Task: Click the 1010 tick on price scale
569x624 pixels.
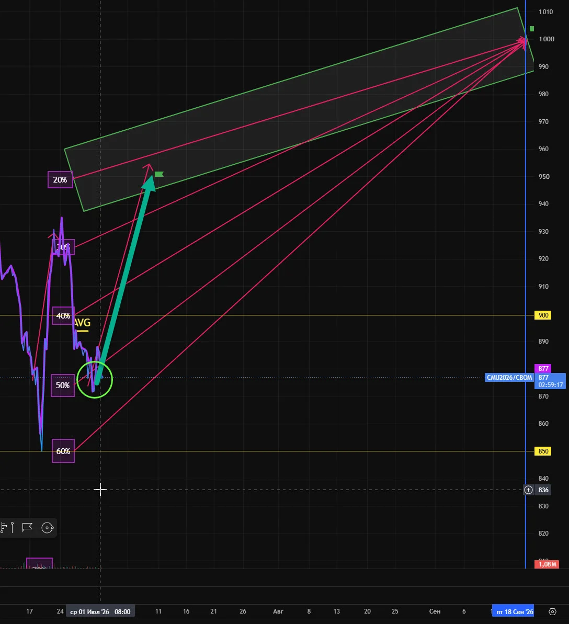Action: pyautogui.click(x=545, y=12)
